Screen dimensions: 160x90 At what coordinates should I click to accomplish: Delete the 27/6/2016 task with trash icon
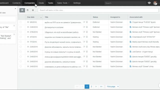[x=87, y=32]
